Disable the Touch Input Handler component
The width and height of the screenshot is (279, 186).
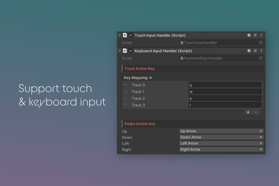point(131,35)
